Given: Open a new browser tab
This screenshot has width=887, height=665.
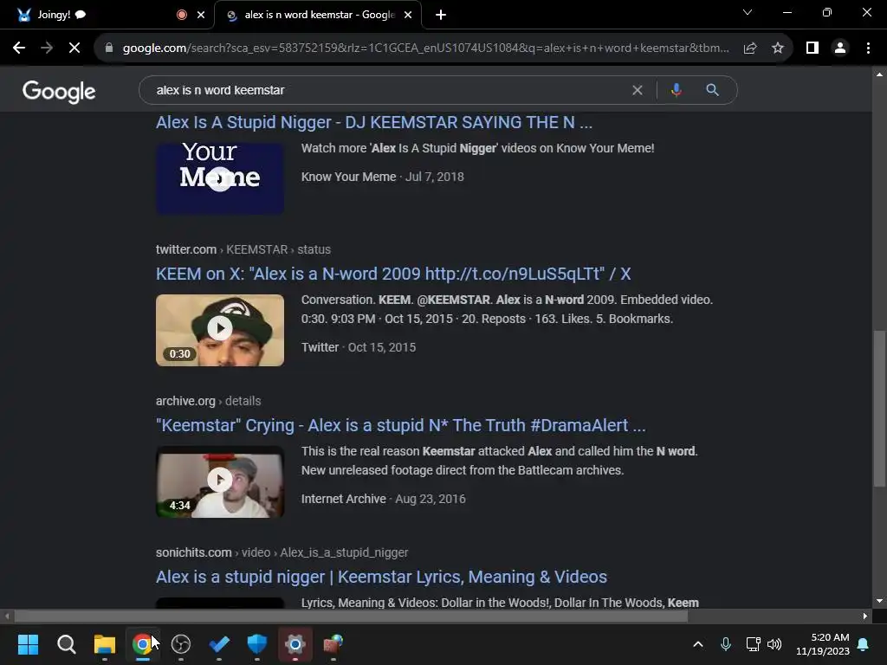Looking at the screenshot, I should point(441,16).
